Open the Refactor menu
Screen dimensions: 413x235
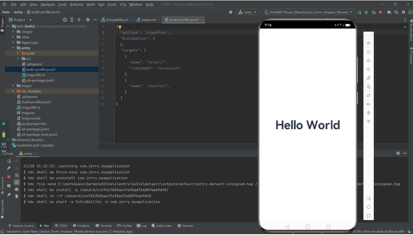tap(76, 4)
